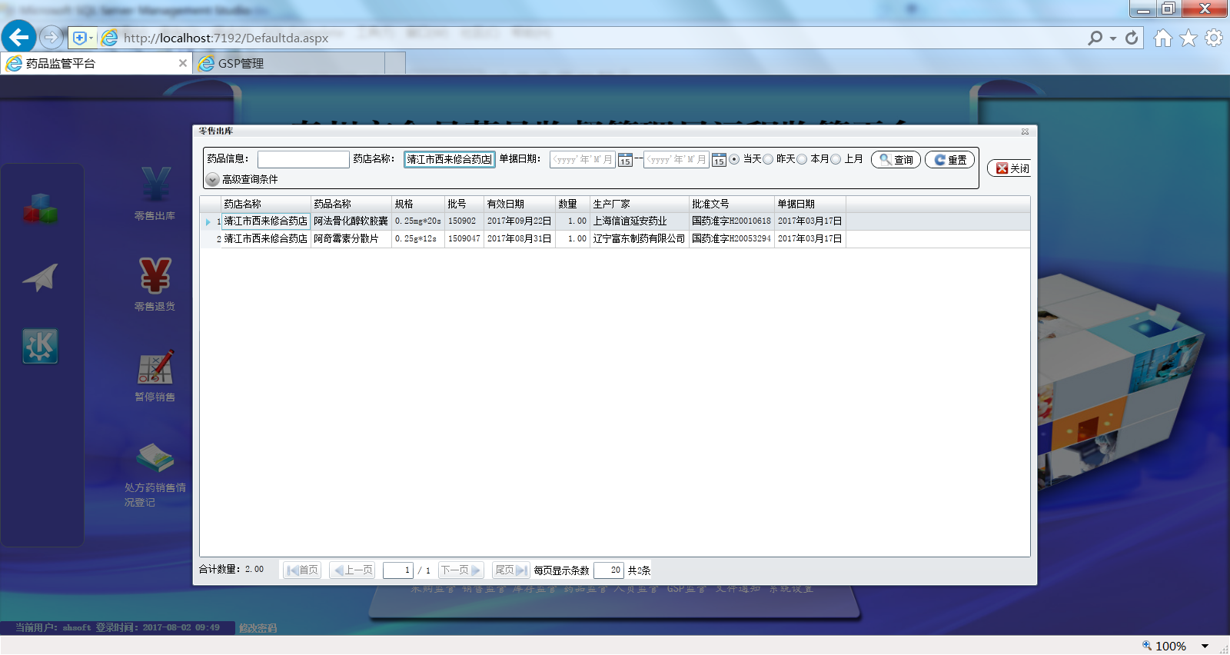1230x655 pixels.
Task: Click the 查询 search button
Action: coord(896,159)
